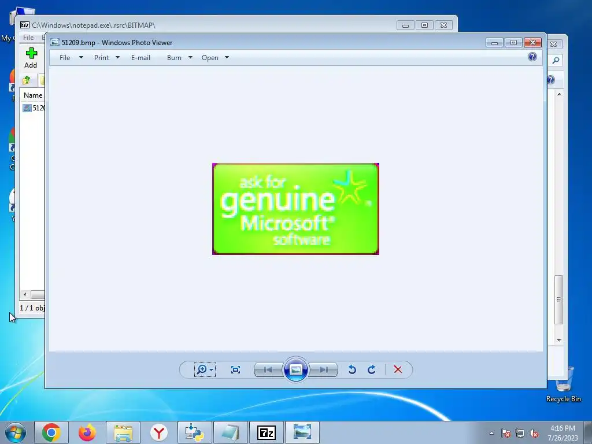Expand the Print dropdown arrow
This screenshot has width=592, height=444.
tap(117, 58)
